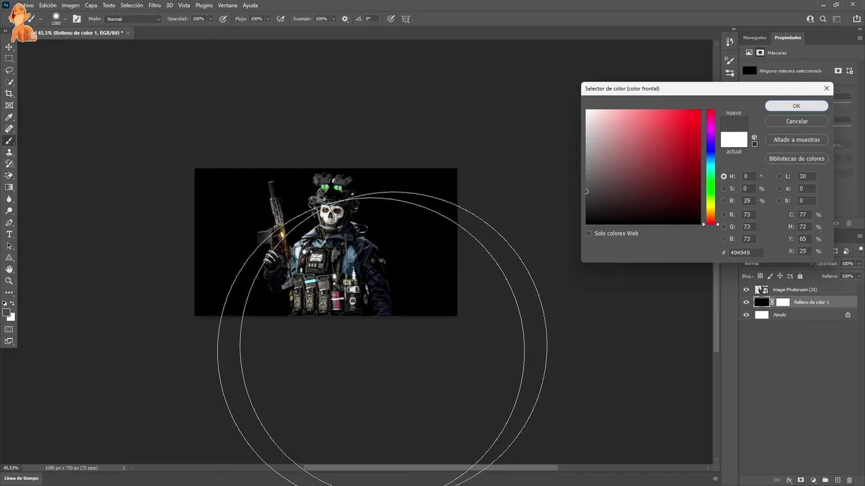Viewport: 865px width, 486px height.
Task: Lock all layer properties padlock
Action: [x=800, y=275]
